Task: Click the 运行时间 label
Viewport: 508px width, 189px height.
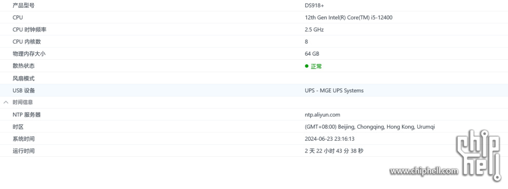Action: pos(23,151)
